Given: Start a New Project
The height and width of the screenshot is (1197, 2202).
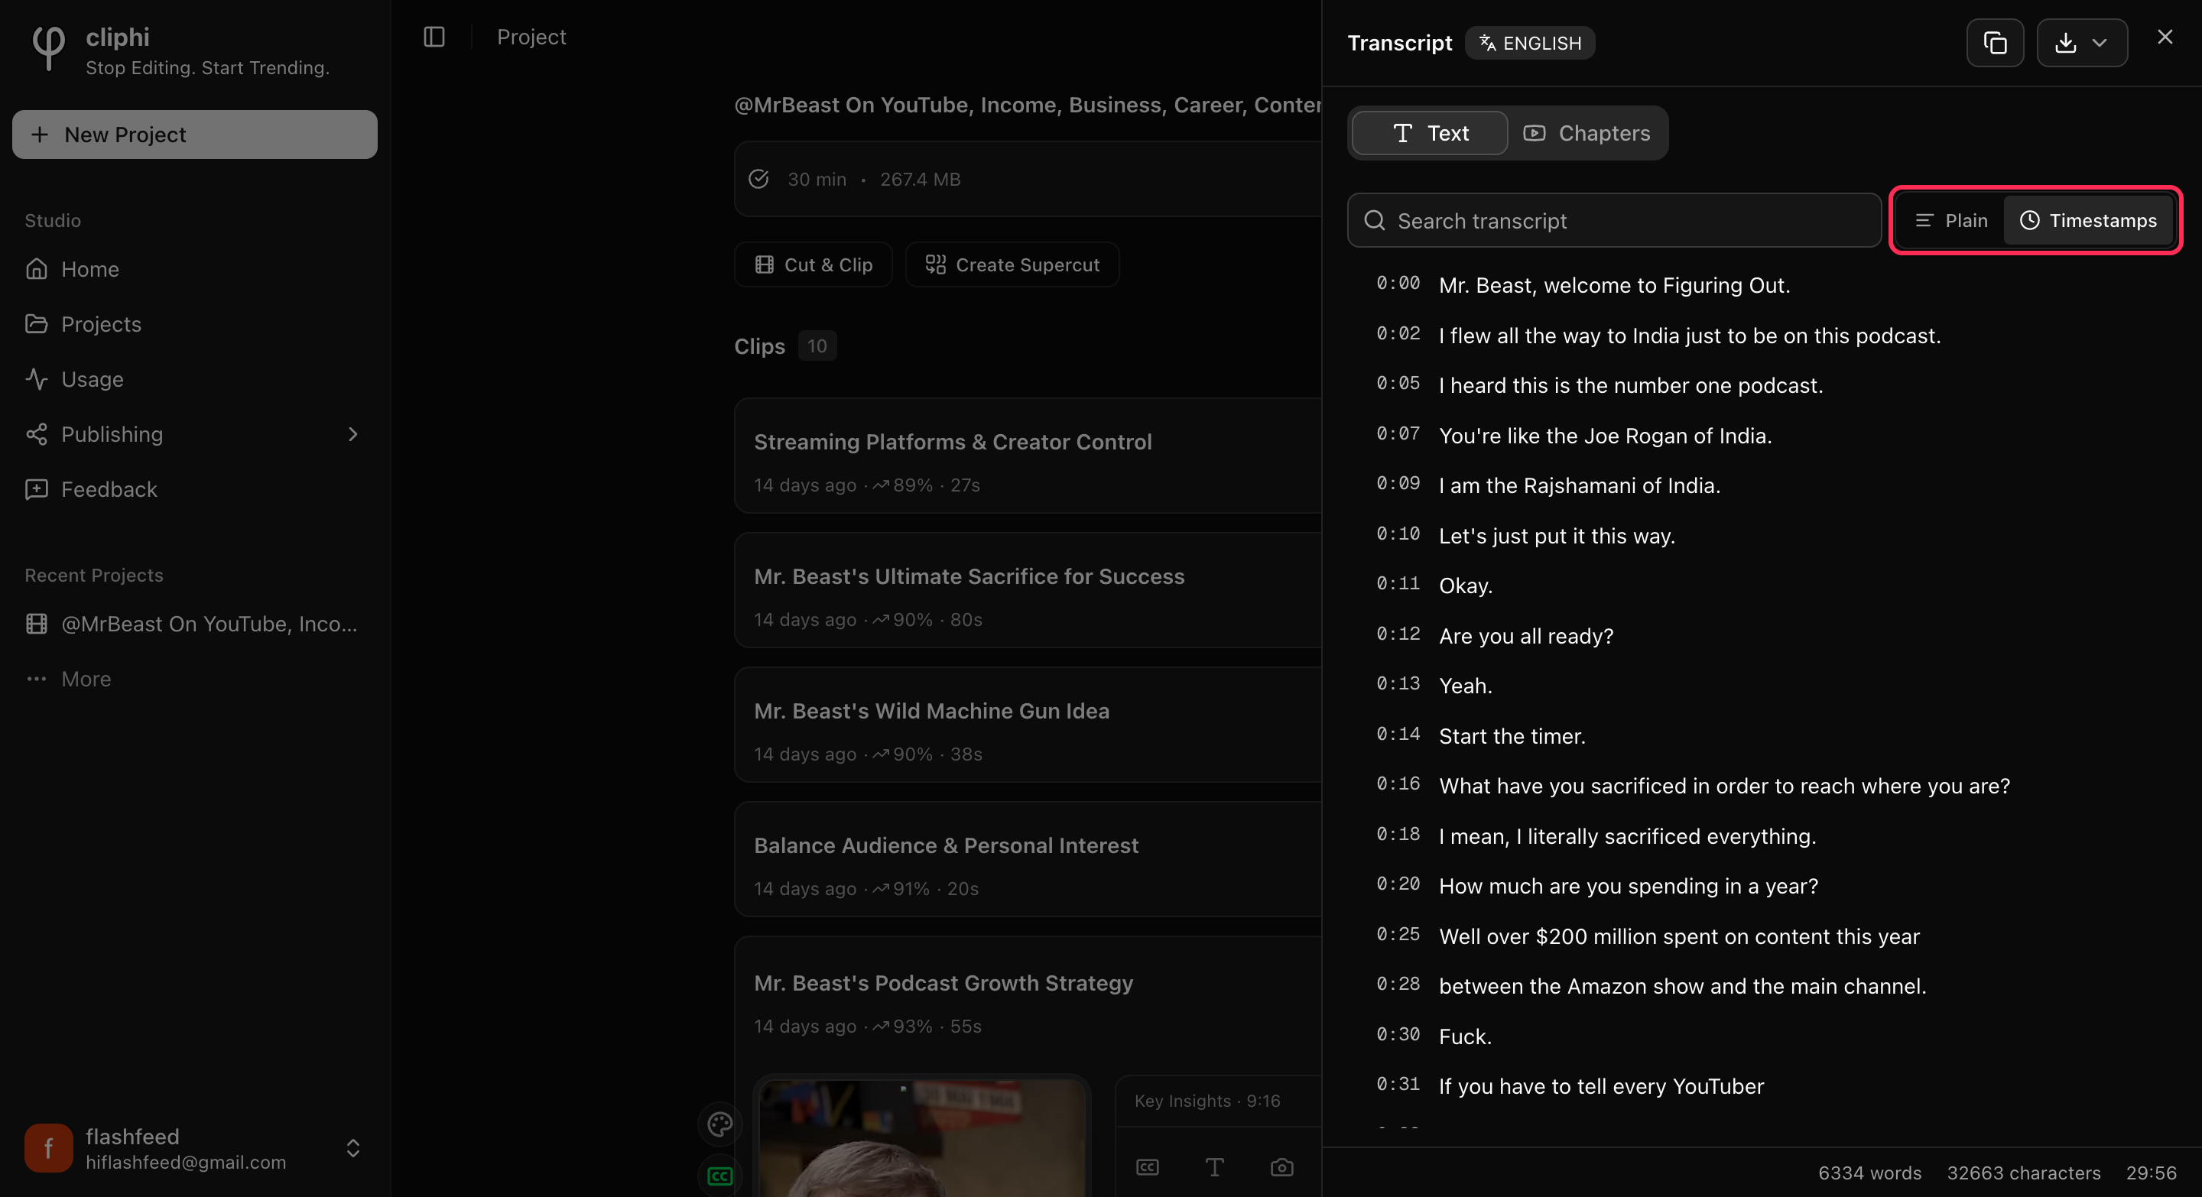Looking at the screenshot, I should click(x=195, y=134).
